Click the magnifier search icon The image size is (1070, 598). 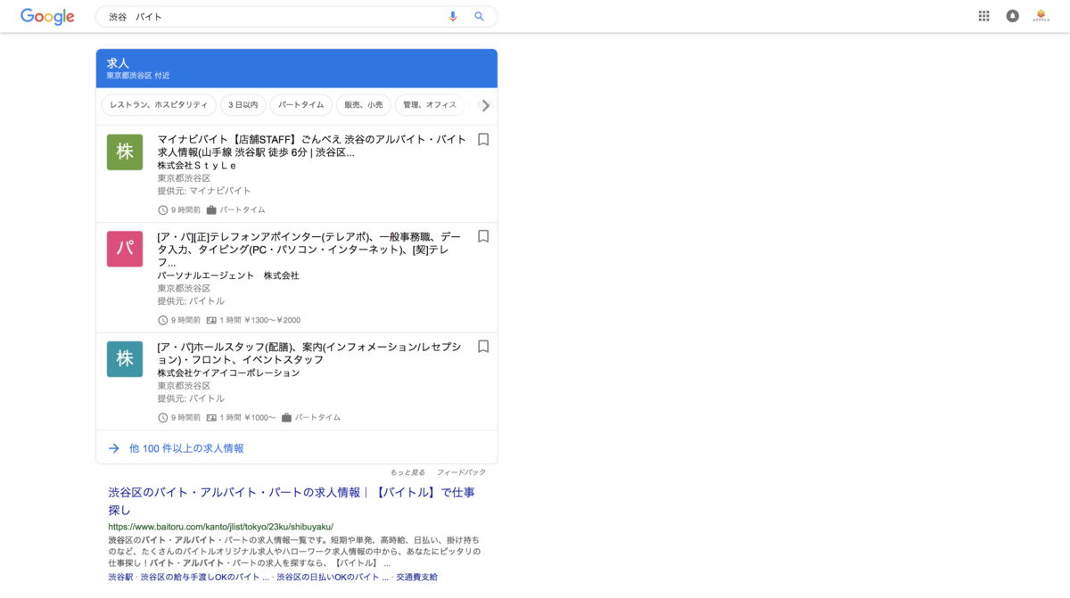pos(480,17)
